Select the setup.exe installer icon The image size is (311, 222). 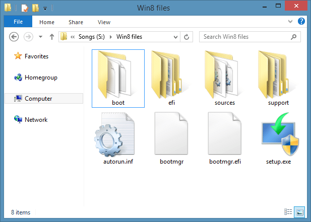pos(280,134)
